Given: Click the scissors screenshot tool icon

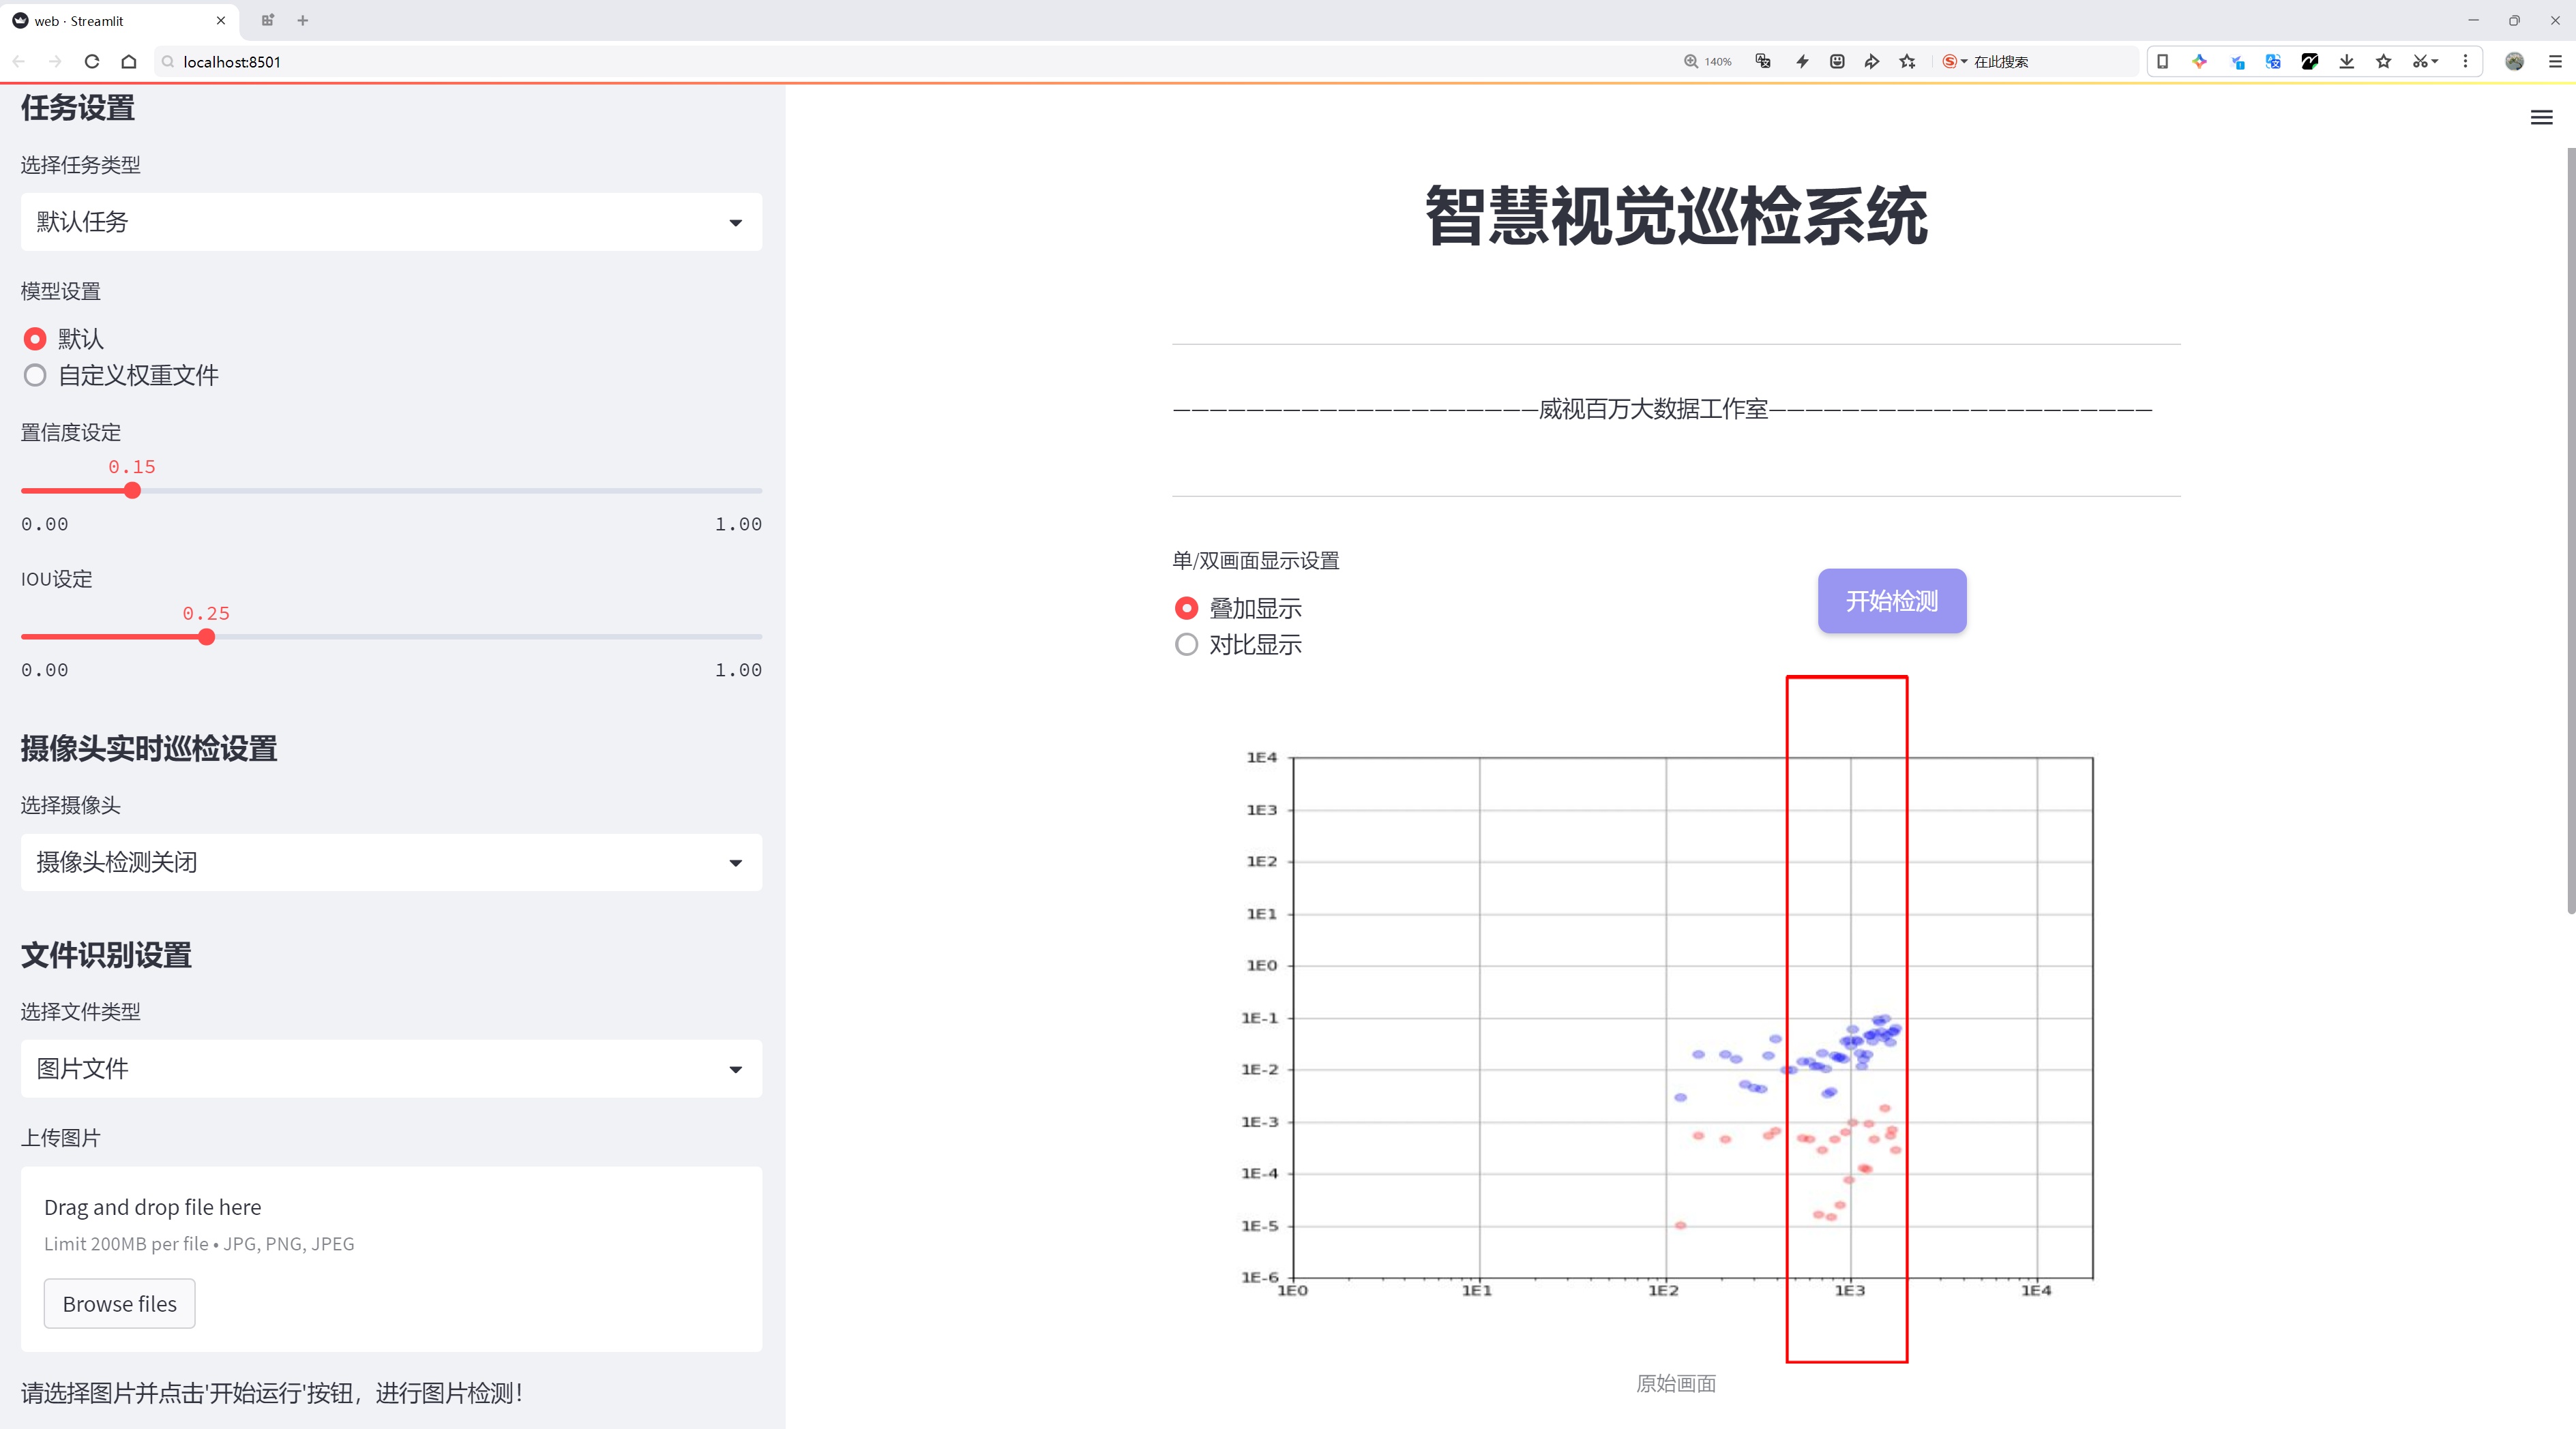Looking at the screenshot, I should click(2419, 61).
